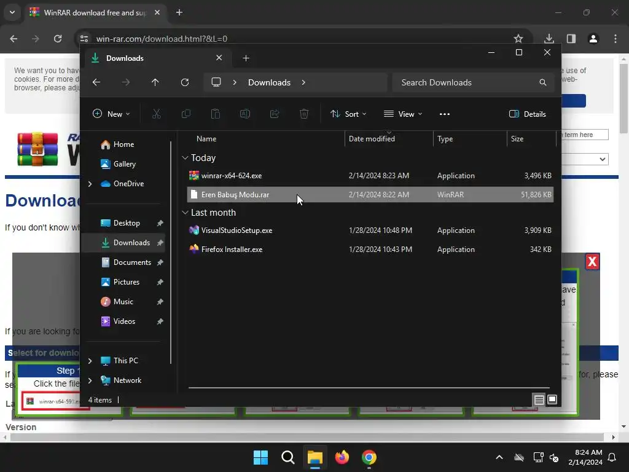
Task: Expand This PC in navigation pane
Action: click(90, 361)
